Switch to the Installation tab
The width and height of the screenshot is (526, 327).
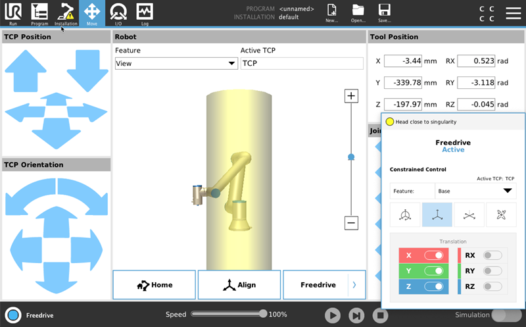click(x=66, y=13)
